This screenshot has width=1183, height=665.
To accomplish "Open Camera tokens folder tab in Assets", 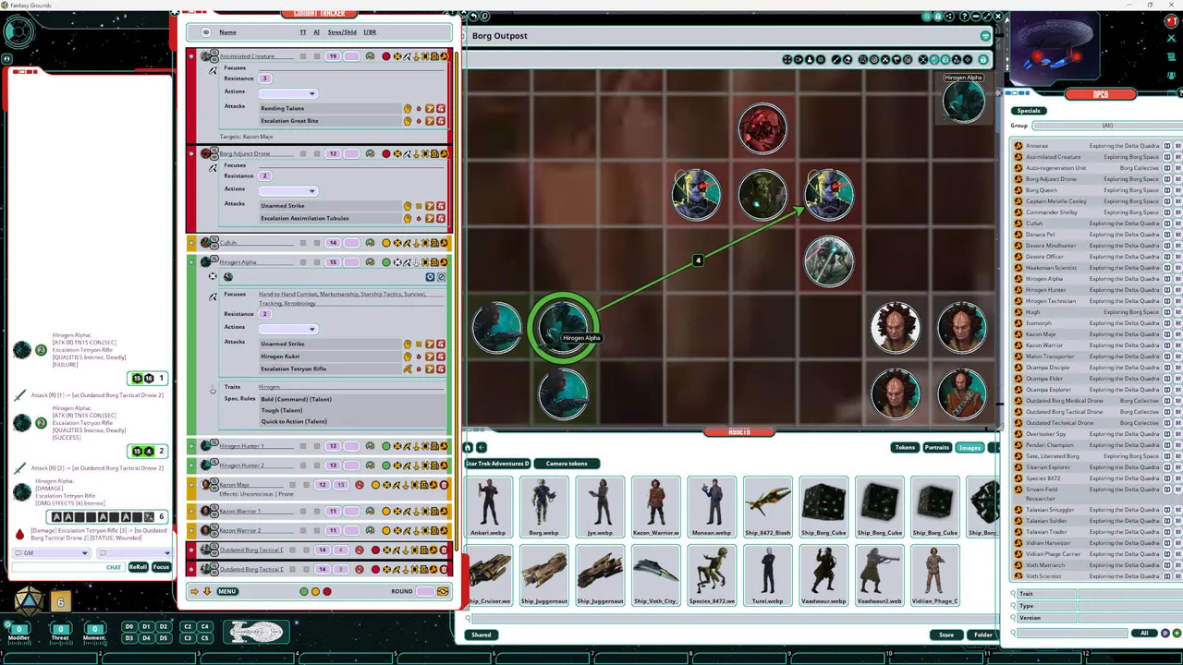I will (567, 464).
